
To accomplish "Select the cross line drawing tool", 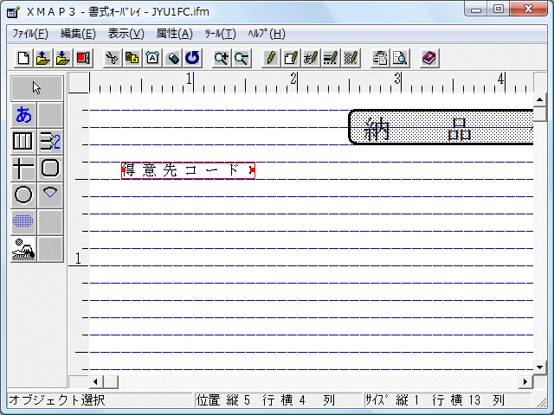I will 23,168.
